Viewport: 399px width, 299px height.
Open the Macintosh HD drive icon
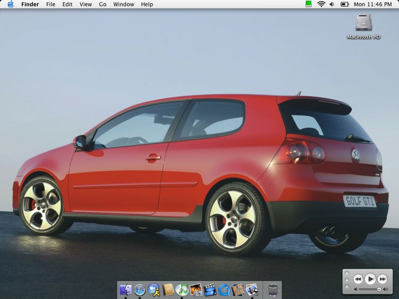(x=364, y=23)
